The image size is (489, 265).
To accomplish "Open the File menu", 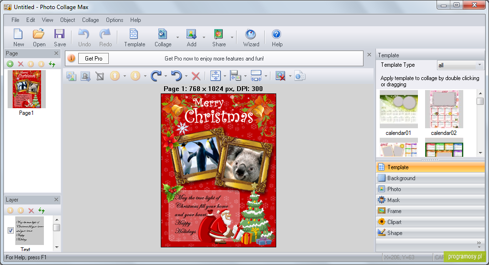I will click(15, 20).
